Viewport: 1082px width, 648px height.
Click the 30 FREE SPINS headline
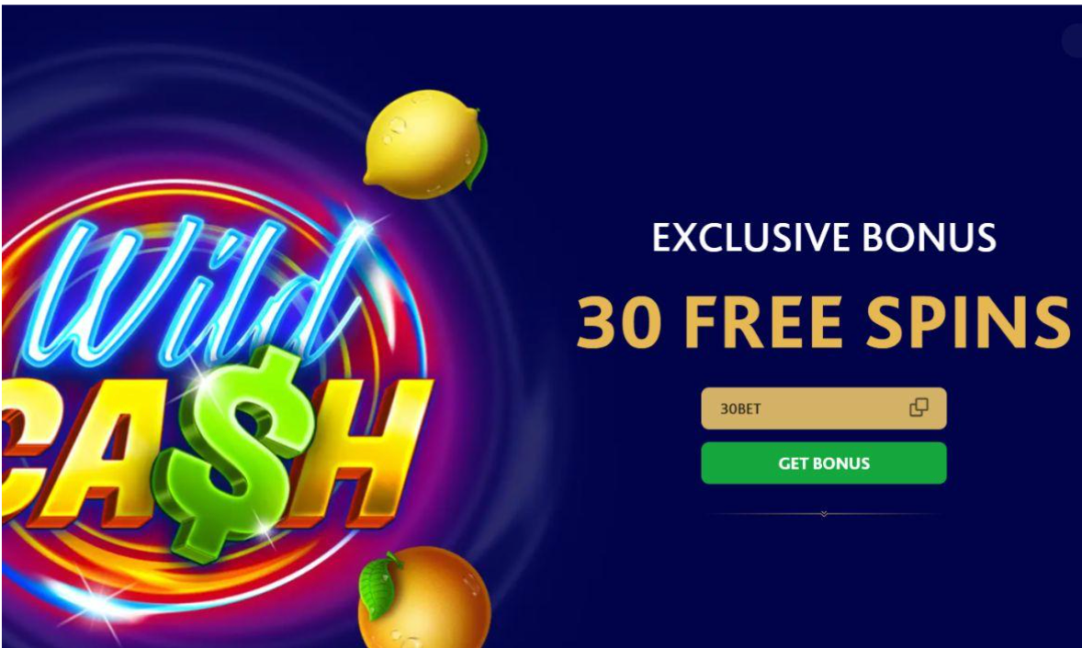[x=823, y=321]
